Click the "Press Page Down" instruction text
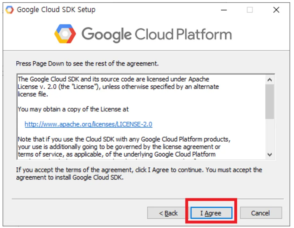 tap(87, 64)
